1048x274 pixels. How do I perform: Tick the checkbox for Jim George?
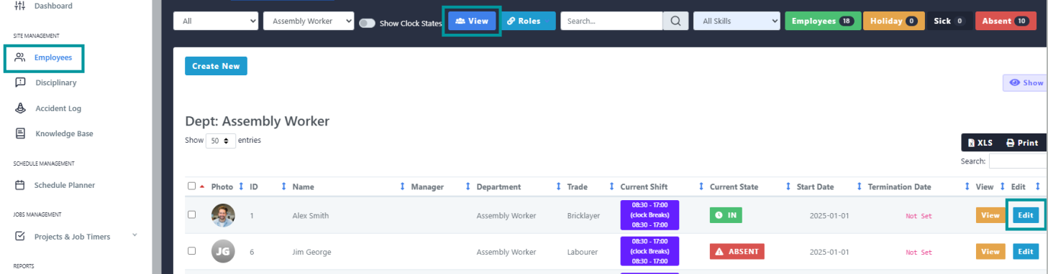pyautogui.click(x=191, y=251)
